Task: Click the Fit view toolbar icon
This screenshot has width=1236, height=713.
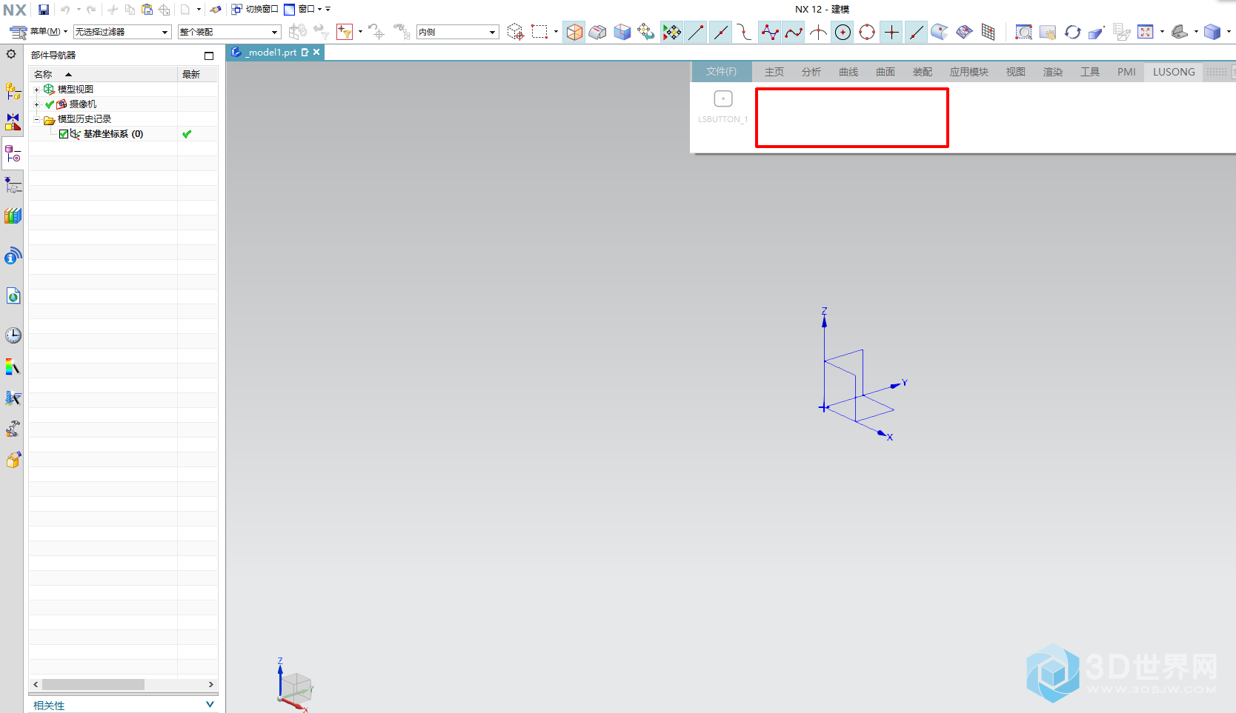Action: [1146, 32]
